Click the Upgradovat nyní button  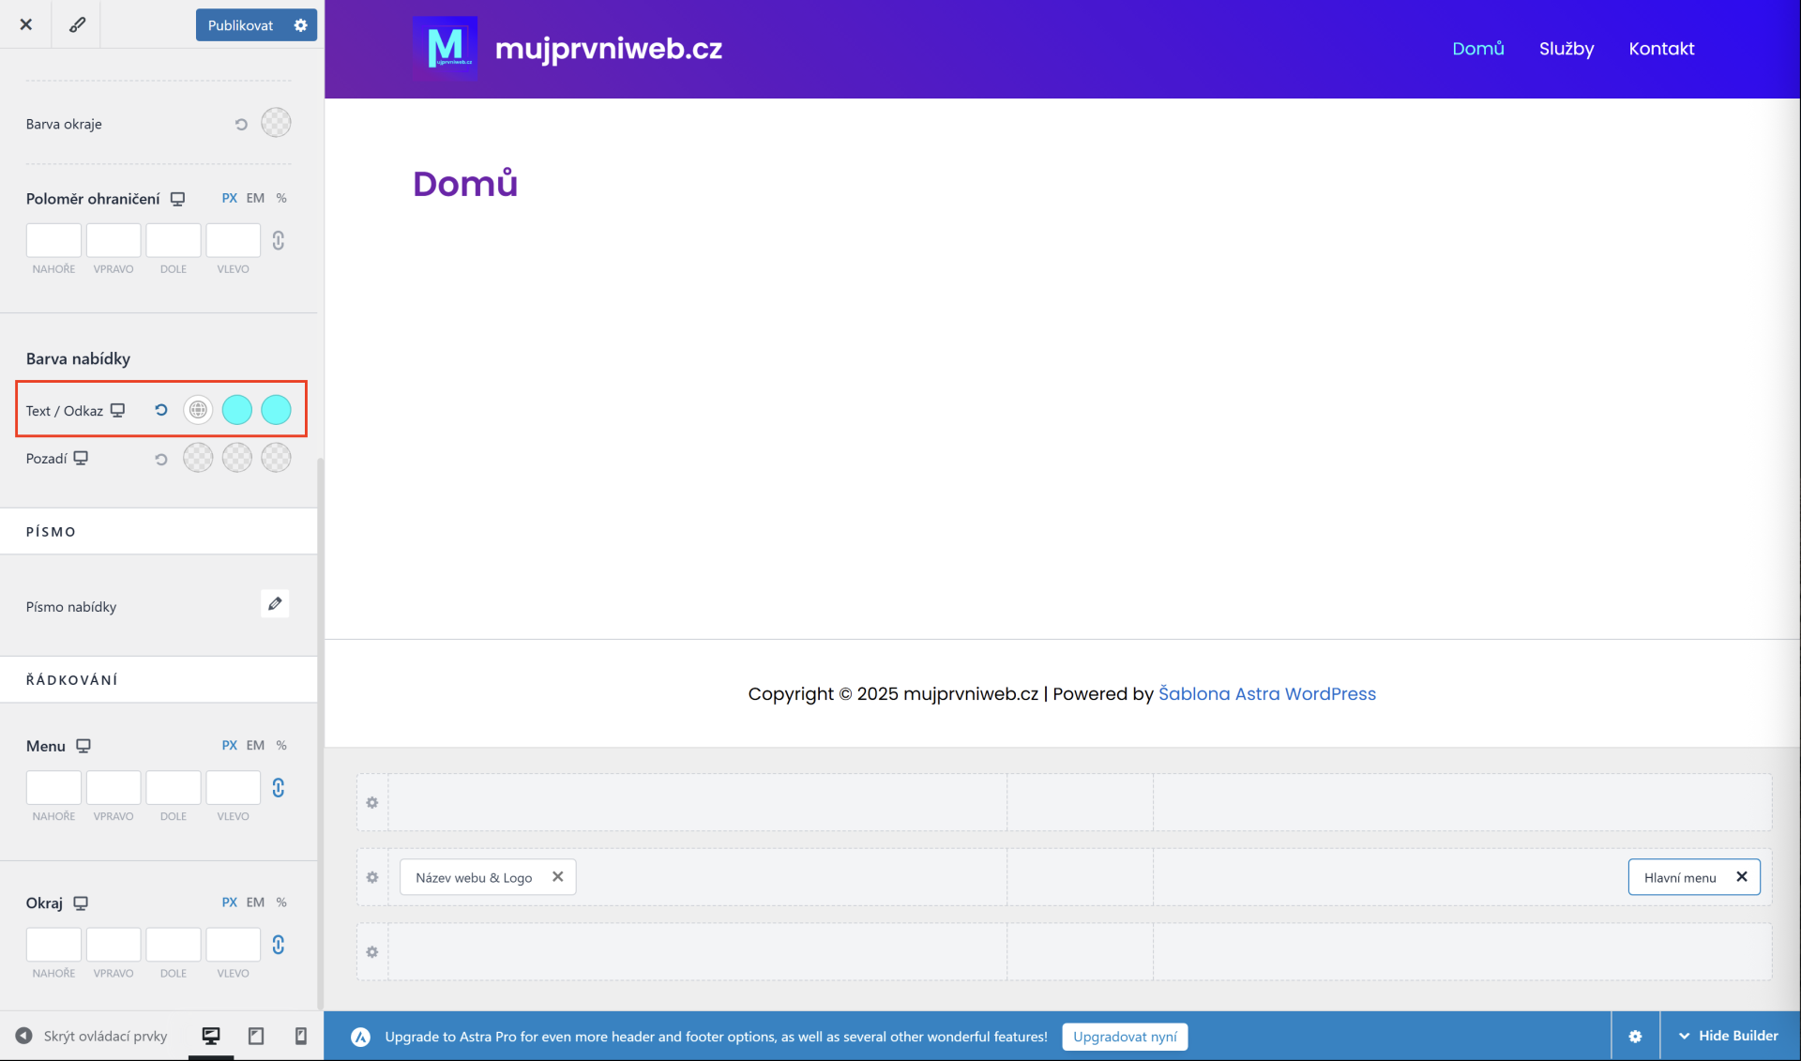[x=1124, y=1037]
